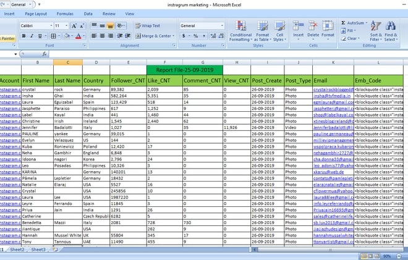The height and width of the screenshot is (260, 408).
Task: Enable Wrap Text
Action: pos(148,25)
